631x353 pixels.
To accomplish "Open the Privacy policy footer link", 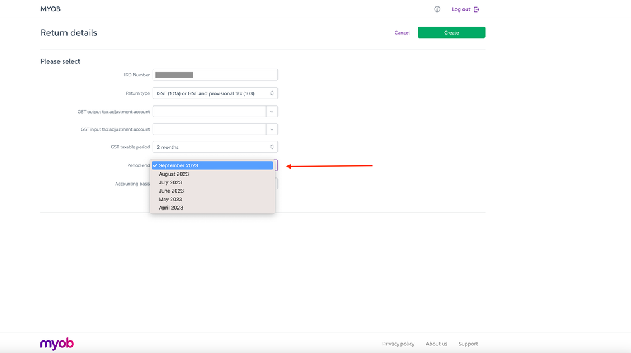I will [x=398, y=344].
